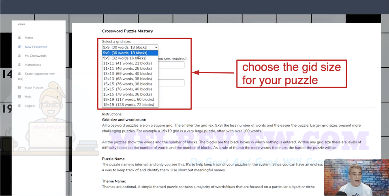Image resolution: width=389 pixels, height=196 pixels.
Task: Expand the Help submenu chevron
Action: point(58,97)
